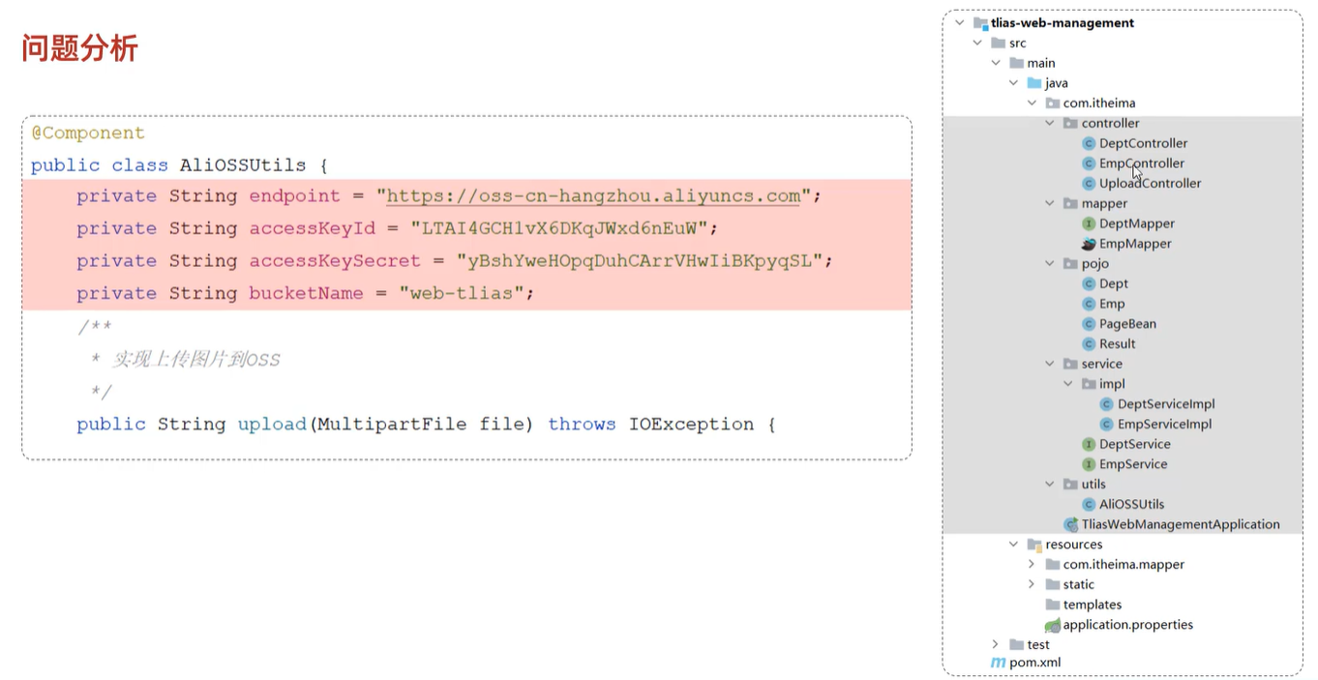
Task: Click the @Component annotation text
Action: 88,133
